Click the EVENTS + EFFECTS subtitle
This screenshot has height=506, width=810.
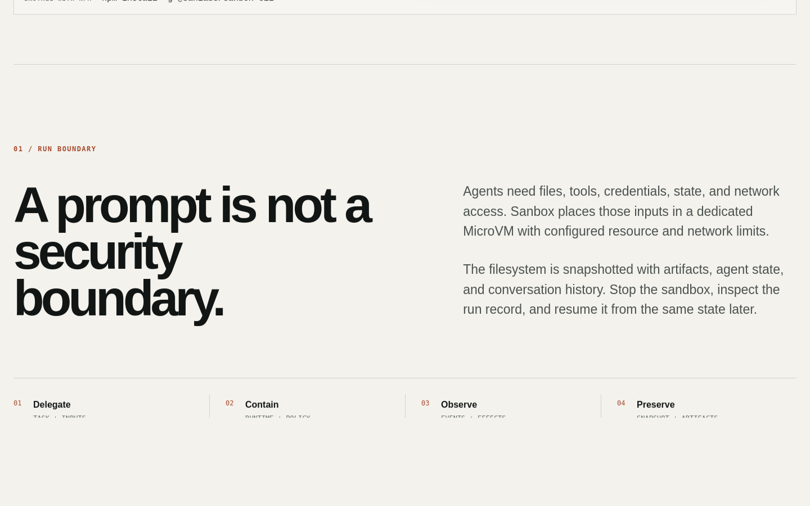point(474,417)
